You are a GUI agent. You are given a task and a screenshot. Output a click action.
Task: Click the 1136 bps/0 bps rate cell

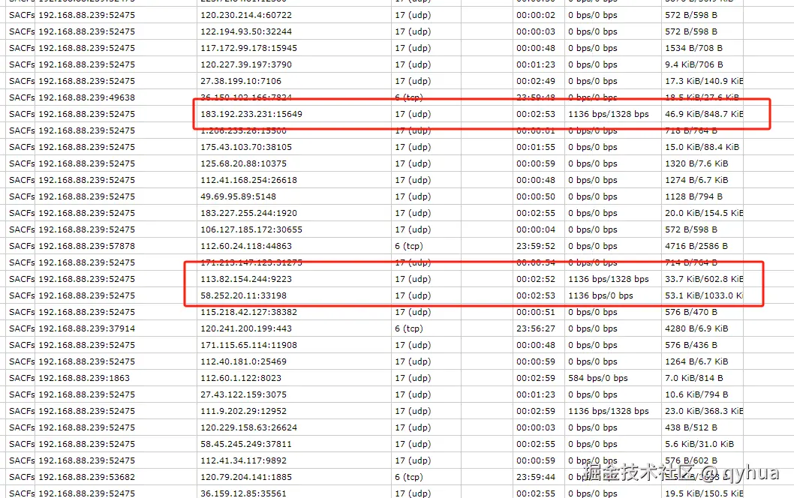(600, 295)
